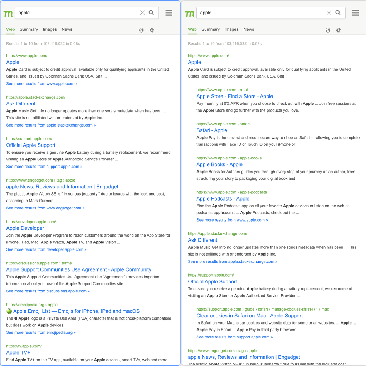Switch to Images tab in left window
366x366 pixels.
pos(50,29)
